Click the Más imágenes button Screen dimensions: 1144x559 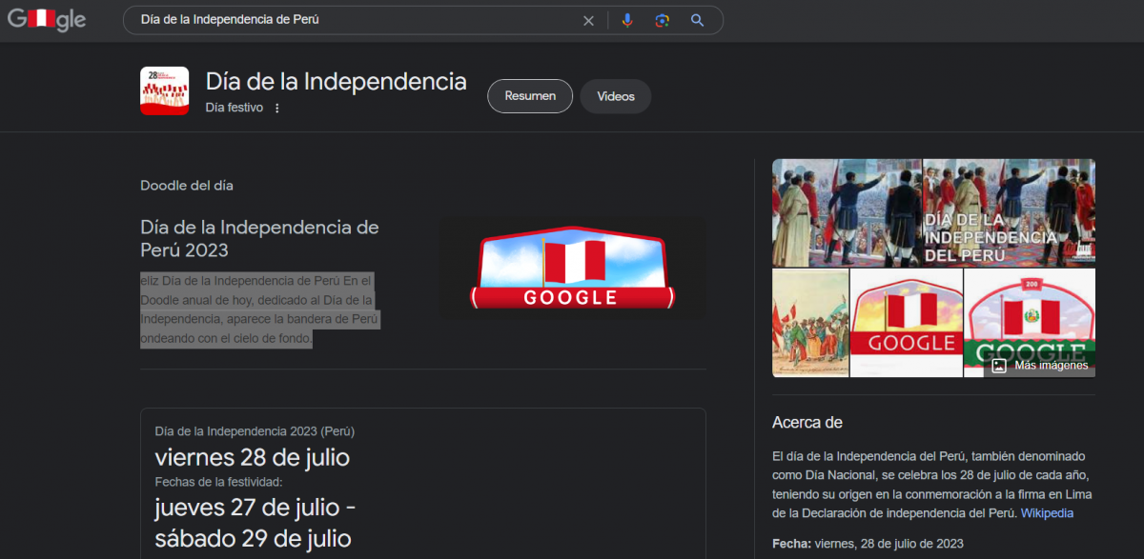tap(1039, 366)
